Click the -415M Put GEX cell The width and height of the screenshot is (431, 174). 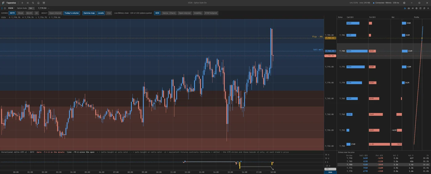point(380,171)
